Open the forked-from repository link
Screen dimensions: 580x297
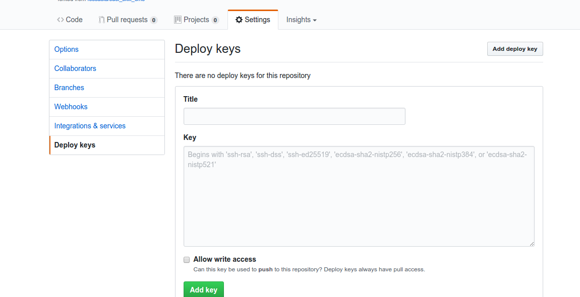(x=116, y=1)
